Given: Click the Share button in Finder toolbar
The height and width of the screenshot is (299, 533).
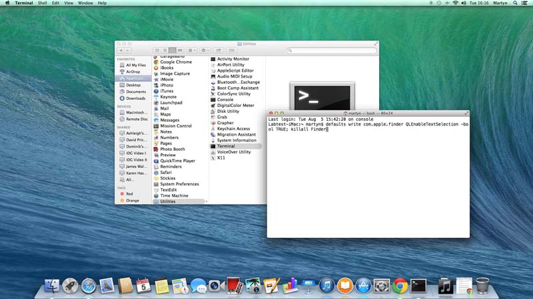Looking at the screenshot, I should [x=219, y=50].
